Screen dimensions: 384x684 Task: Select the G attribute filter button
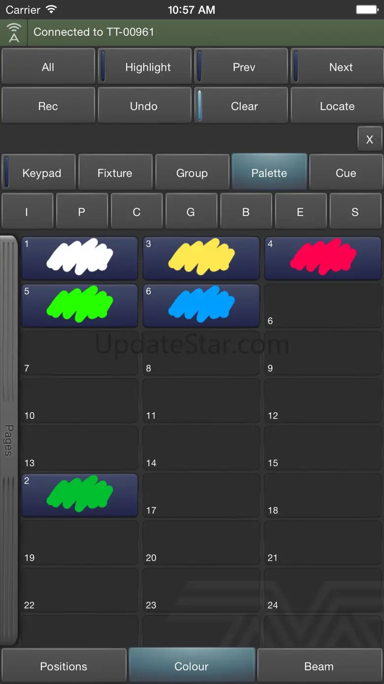pyautogui.click(x=191, y=212)
